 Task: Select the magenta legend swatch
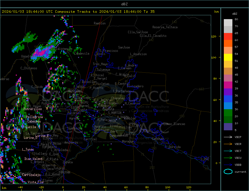click(228, 85)
